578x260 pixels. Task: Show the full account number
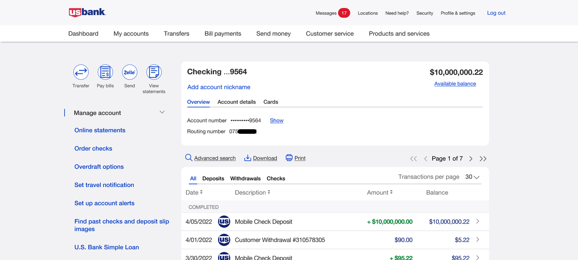[277, 120]
